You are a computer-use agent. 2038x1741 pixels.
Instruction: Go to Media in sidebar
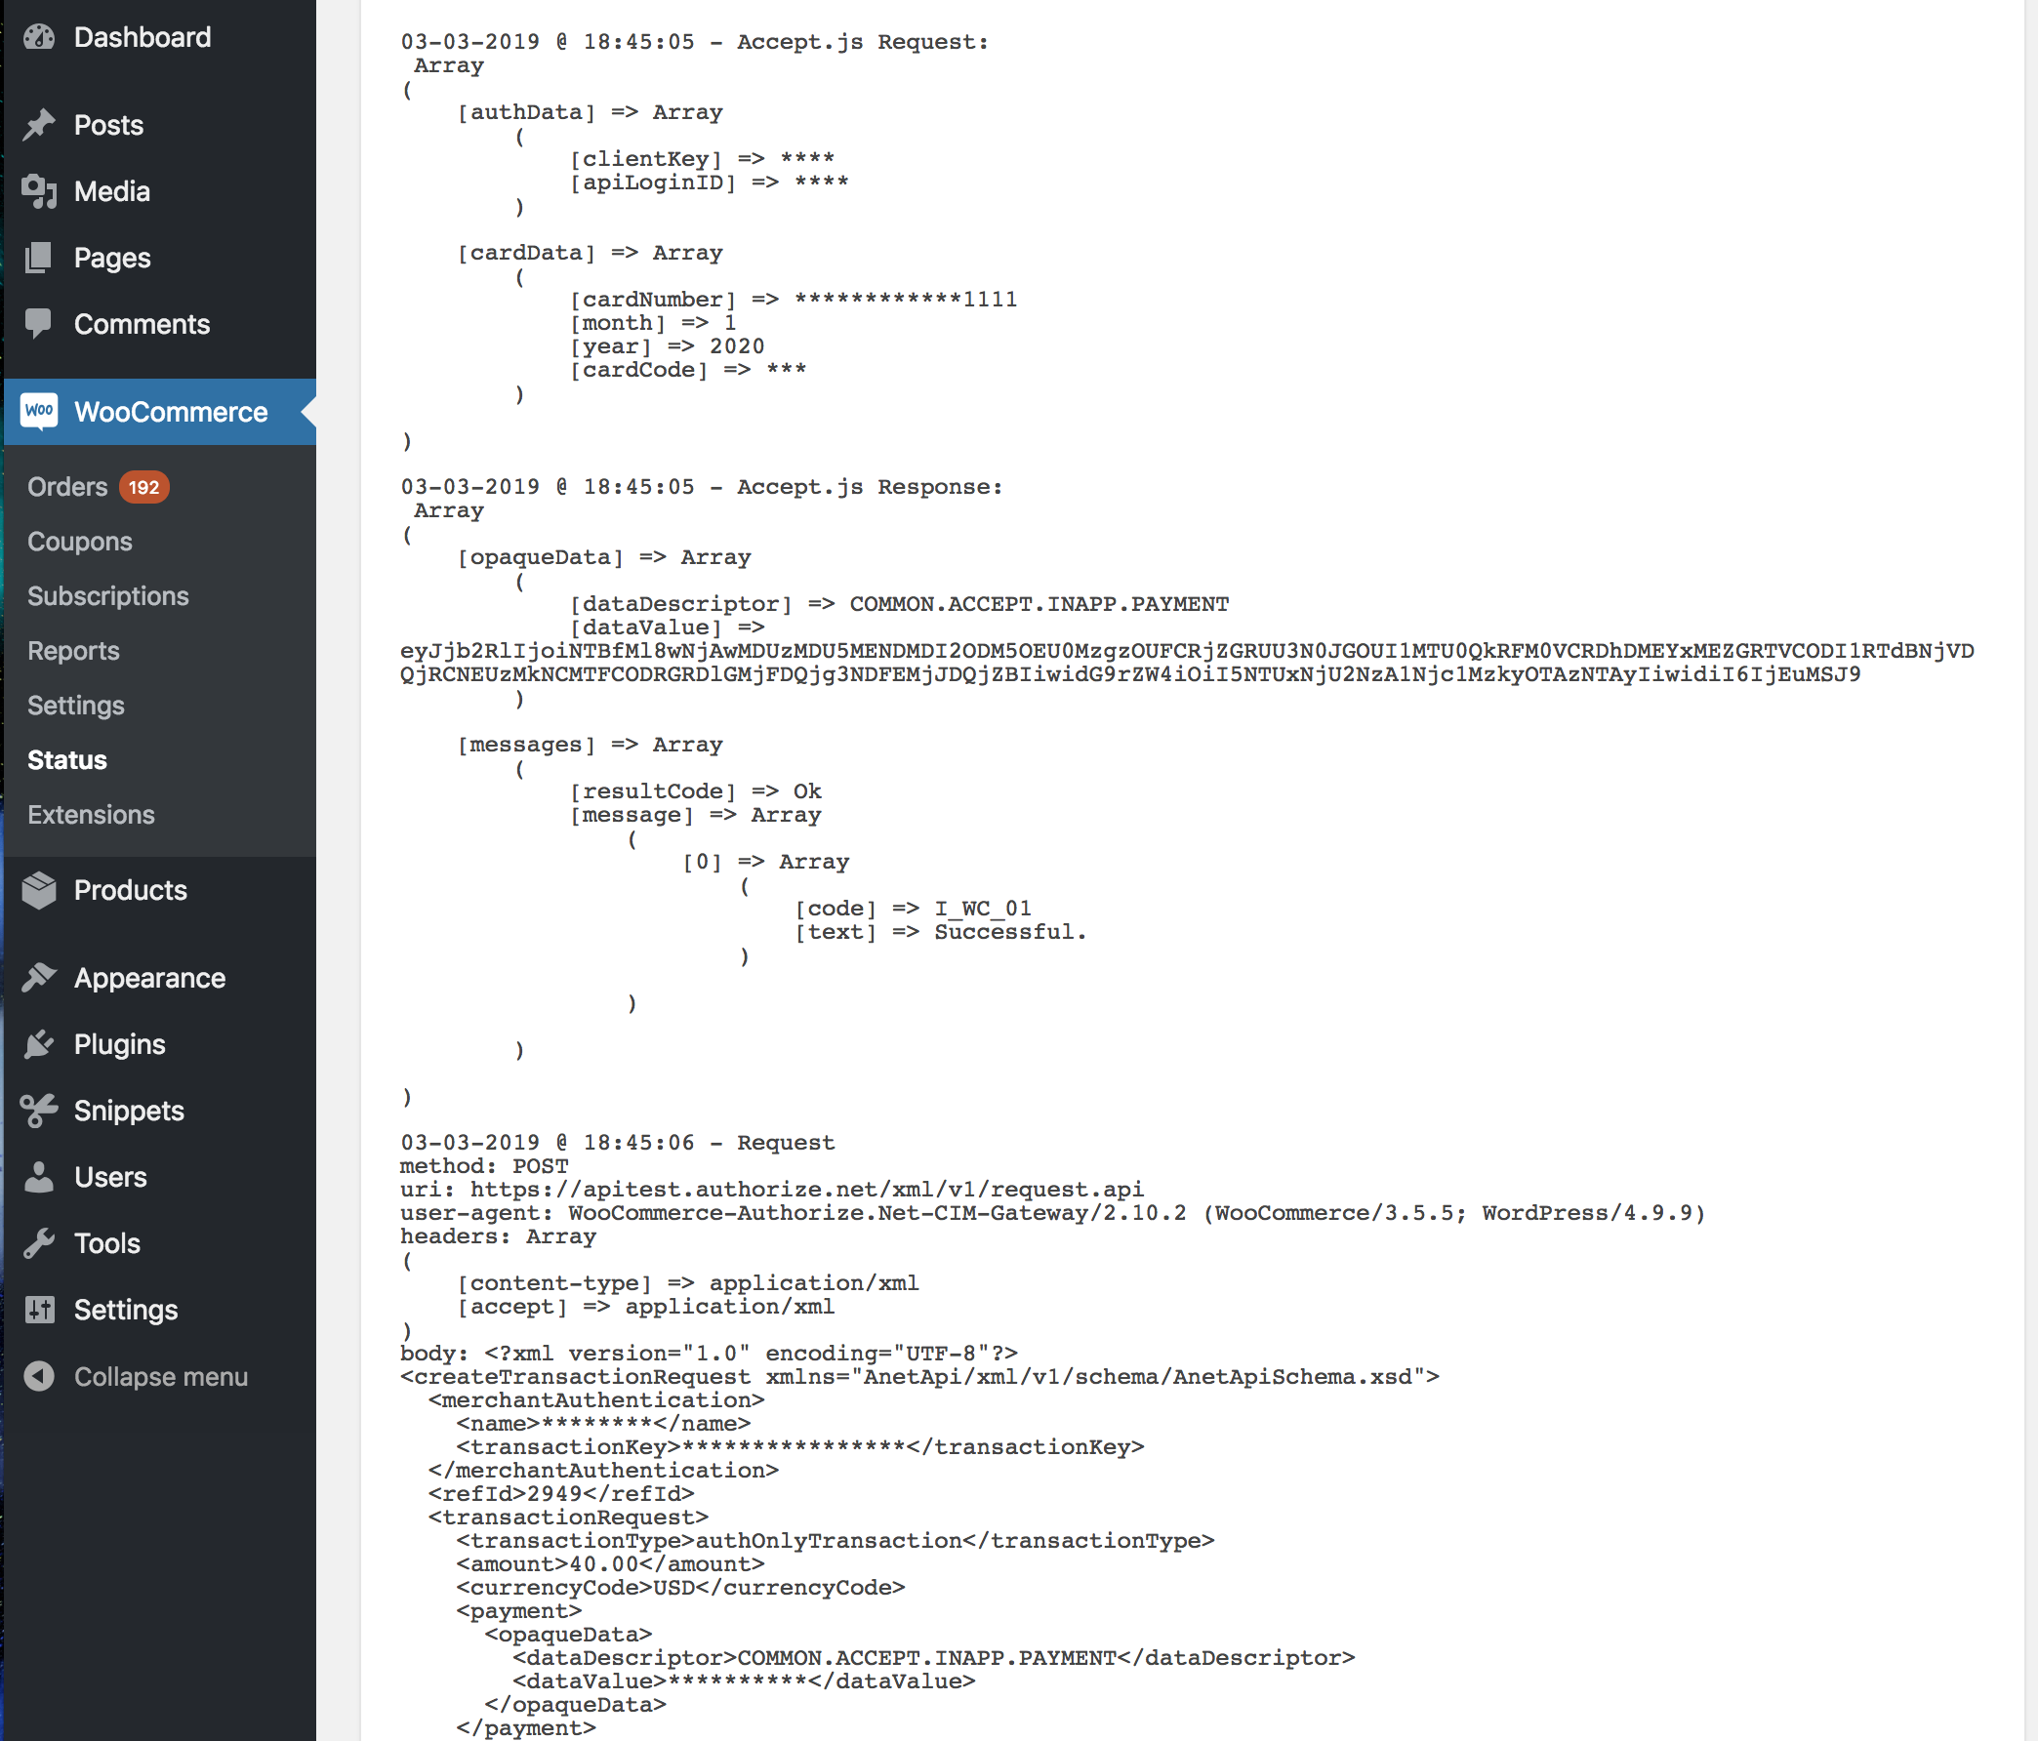pyautogui.click(x=112, y=191)
